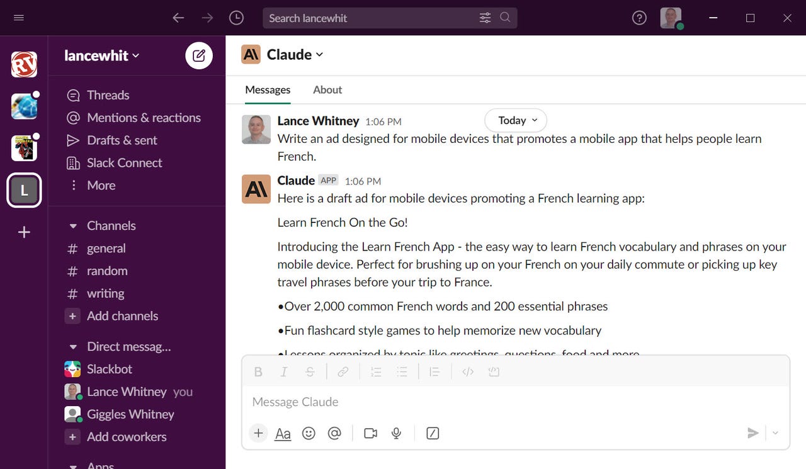Image resolution: width=806 pixels, height=469 pixels.
Task: Collapse the Channels section
Action: click(73, 225)
